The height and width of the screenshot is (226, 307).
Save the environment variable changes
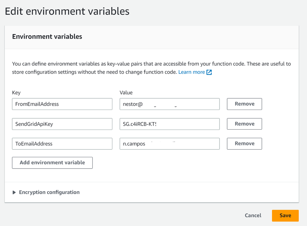[285, 215]
